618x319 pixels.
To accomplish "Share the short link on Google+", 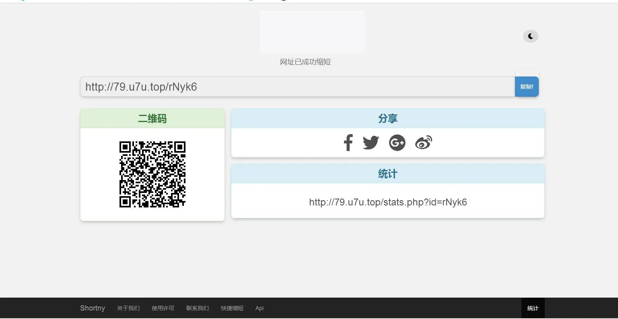I will coord(397,143).
